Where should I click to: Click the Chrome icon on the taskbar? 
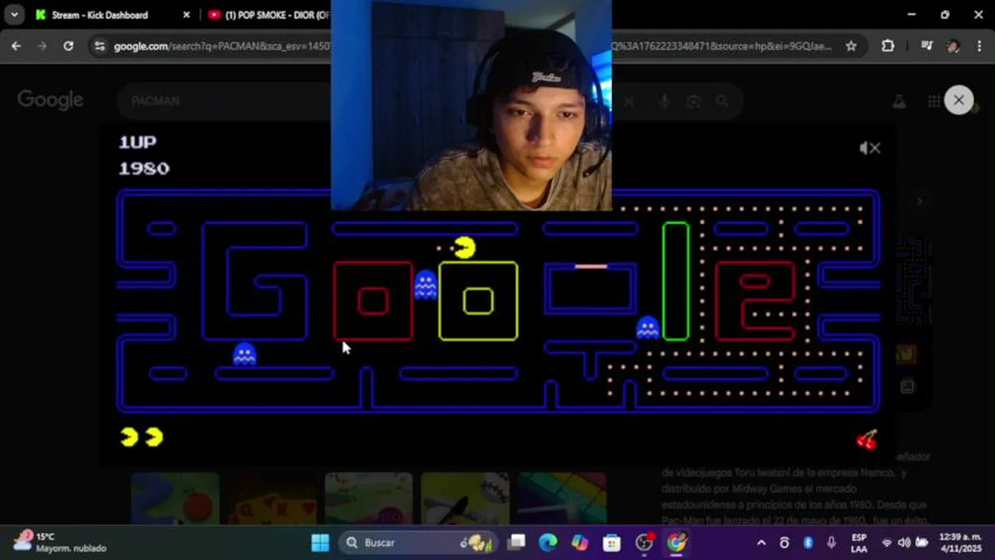tap(677, 542)
